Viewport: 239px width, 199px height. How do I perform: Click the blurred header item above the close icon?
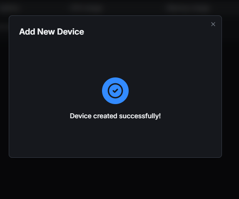189,7
